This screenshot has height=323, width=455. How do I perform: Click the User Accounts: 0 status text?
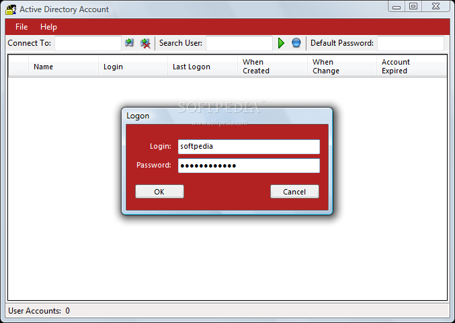pos(39,311)
